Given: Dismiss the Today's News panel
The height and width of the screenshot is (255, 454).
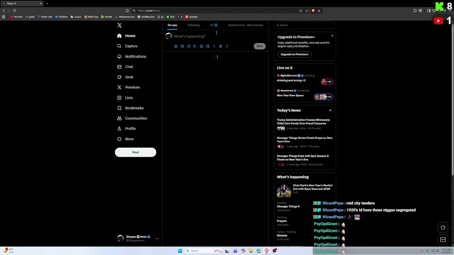Looking at the screenshot, I should pyautogui.click(x=330, y=110).
